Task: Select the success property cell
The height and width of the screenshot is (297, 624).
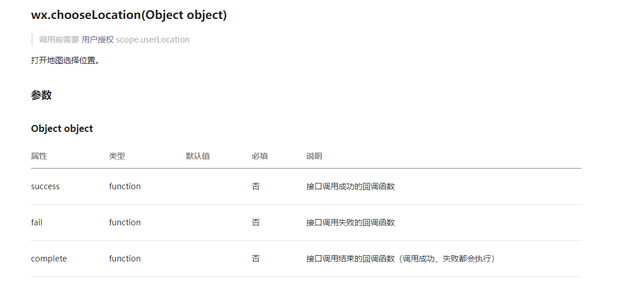Action: click(x=45, y=186)
